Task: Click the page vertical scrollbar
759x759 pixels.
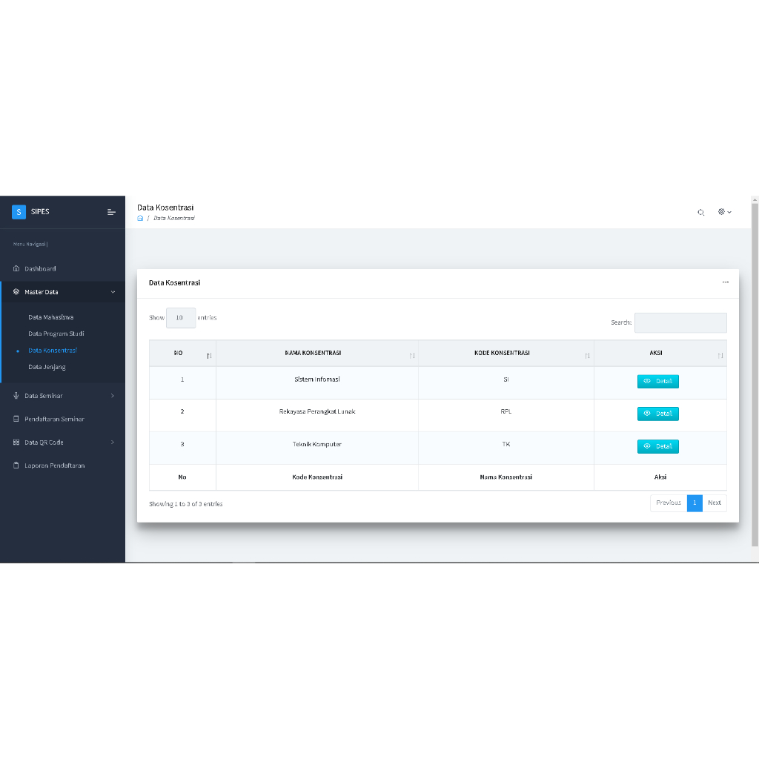Action: pyautogui.click(x=755, y=375)
